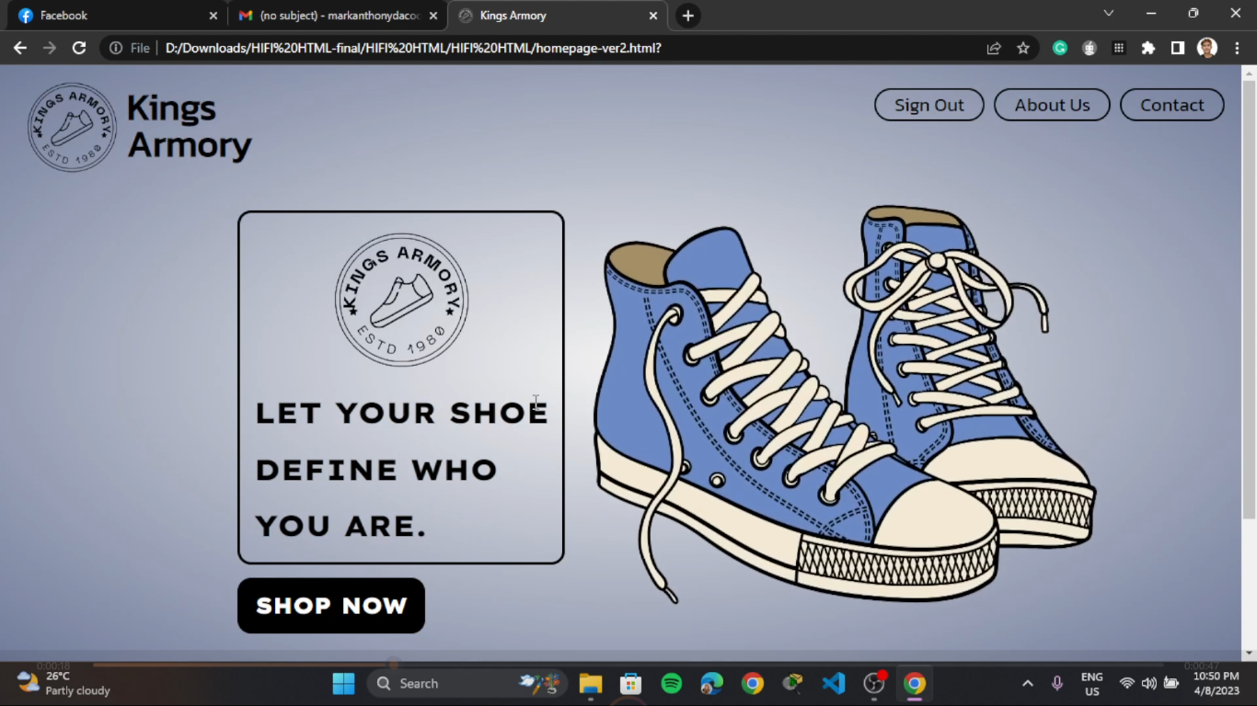The height and width of the screenshot is (706, 1257).
Task: Go back to the previous page
Action: pyautogui.click(x=20, y=48)
